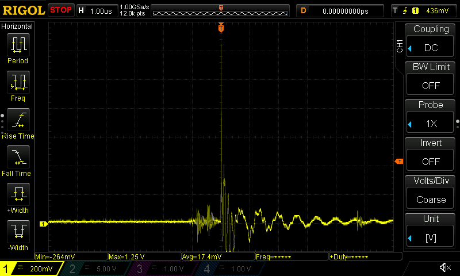Click the orange D delay indicator
The width and height of the screenshot is (460, 276).
tap(304, 11)
